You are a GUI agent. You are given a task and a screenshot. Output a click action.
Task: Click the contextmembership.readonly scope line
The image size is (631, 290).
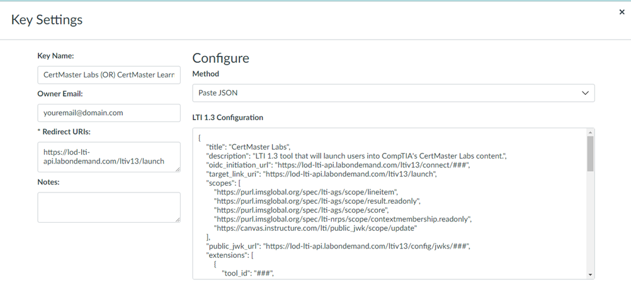coord(343,219)
